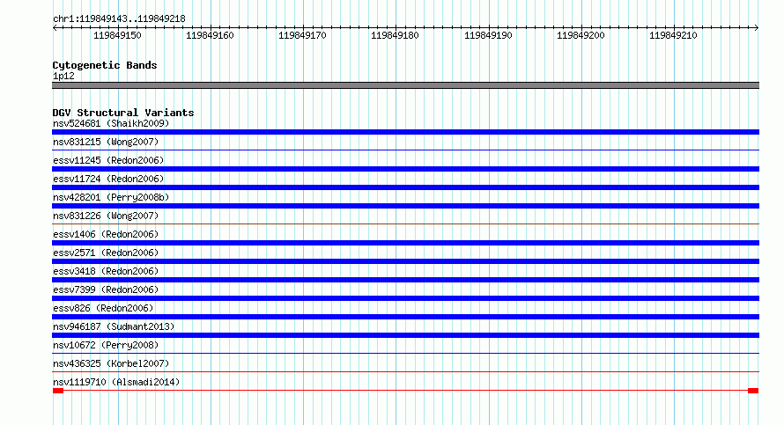784x425 pixels.
Task: Open essv11245 (Redon2006) variant details
Action: [x=108, y=160]
